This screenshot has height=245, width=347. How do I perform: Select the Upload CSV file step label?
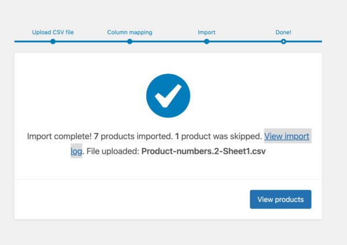tap(53, 32)
